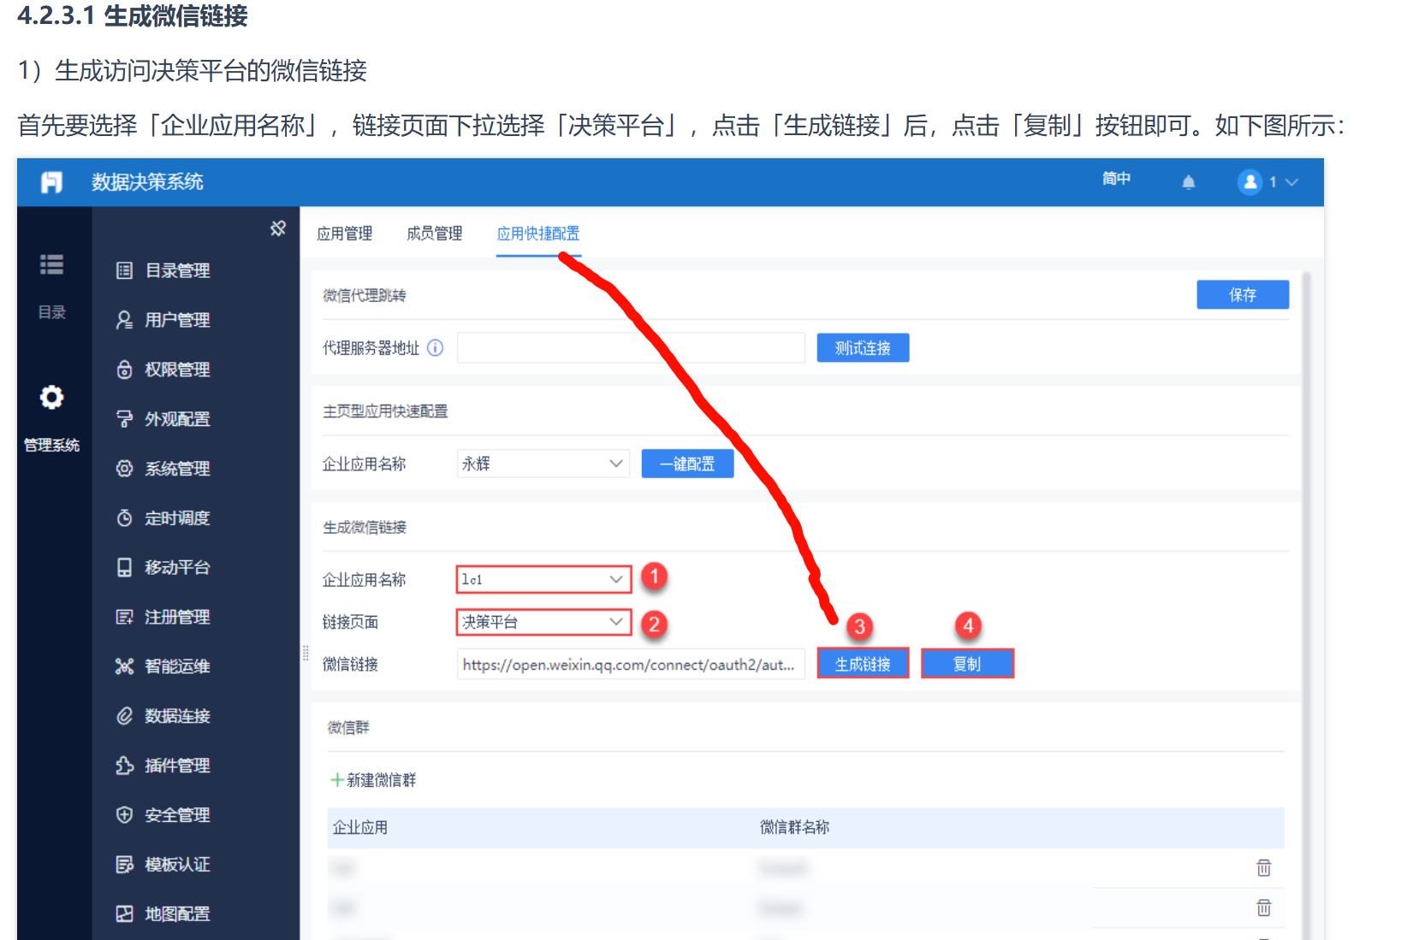
Task: Open the notification bell
Action: [1188, 182]
